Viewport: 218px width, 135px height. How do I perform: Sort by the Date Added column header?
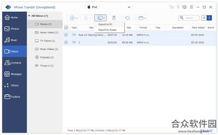tap(198, 27)
